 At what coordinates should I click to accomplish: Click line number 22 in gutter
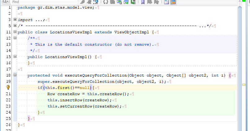click(x=8, y=100)
